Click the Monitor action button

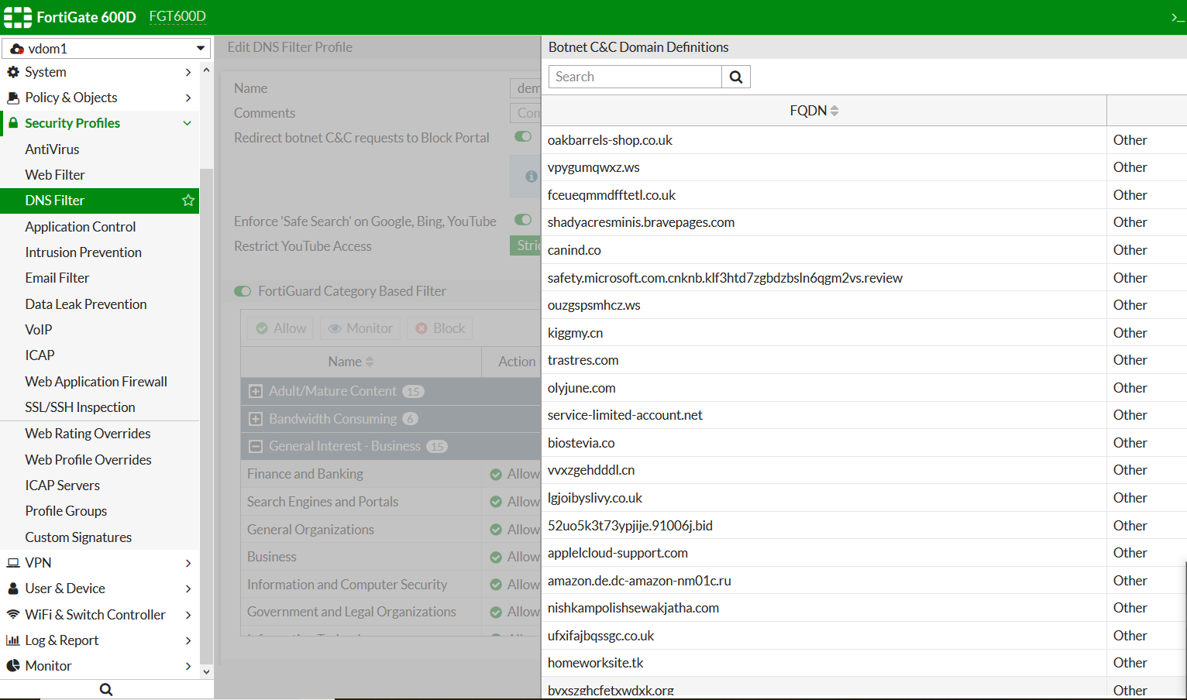tap(360, 328)
